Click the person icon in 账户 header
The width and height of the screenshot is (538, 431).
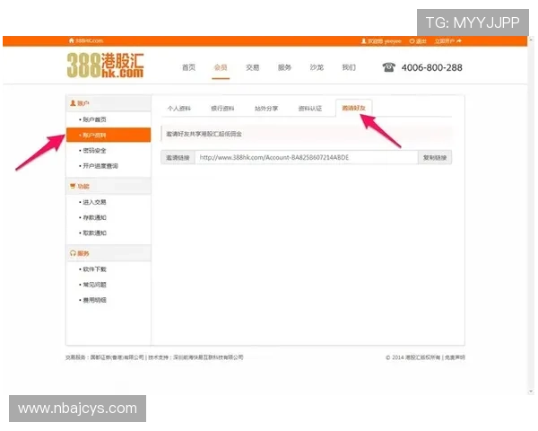[x=73, y=103]
